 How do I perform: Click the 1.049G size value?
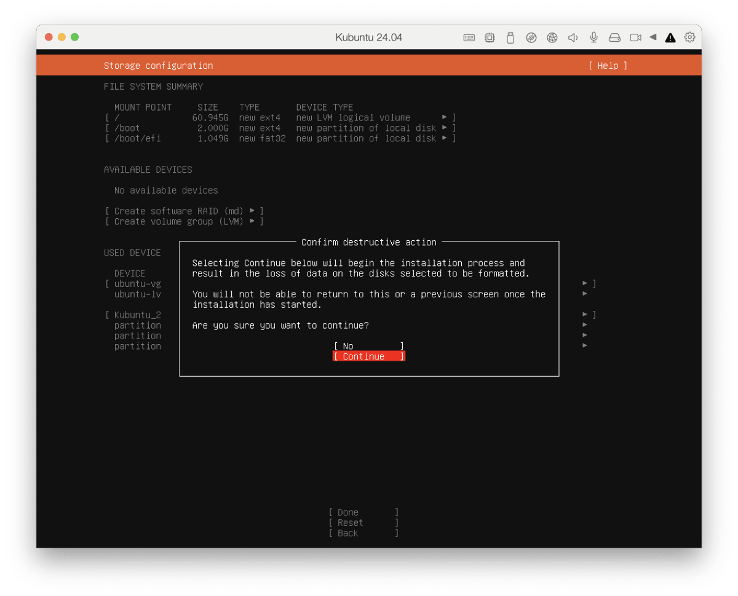click(x=213, y=138)
